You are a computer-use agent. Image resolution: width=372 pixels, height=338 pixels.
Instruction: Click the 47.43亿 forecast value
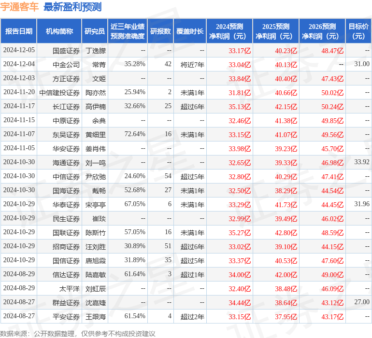tap(332, 79)
